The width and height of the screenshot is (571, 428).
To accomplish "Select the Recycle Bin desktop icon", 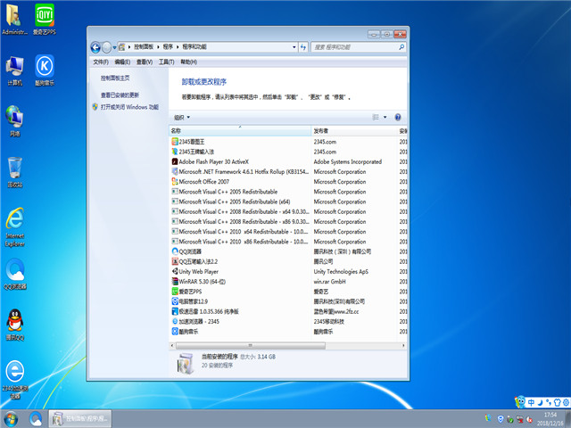I will click(x=14, y=172).
